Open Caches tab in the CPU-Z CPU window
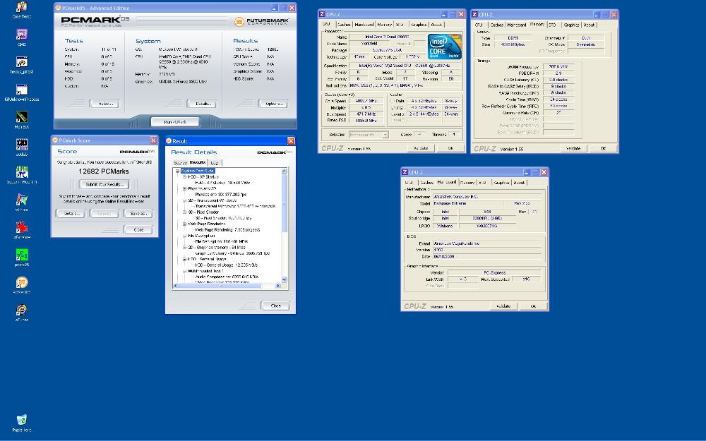Viewport: 706px width, 441px height. click(x=344, y=25)
